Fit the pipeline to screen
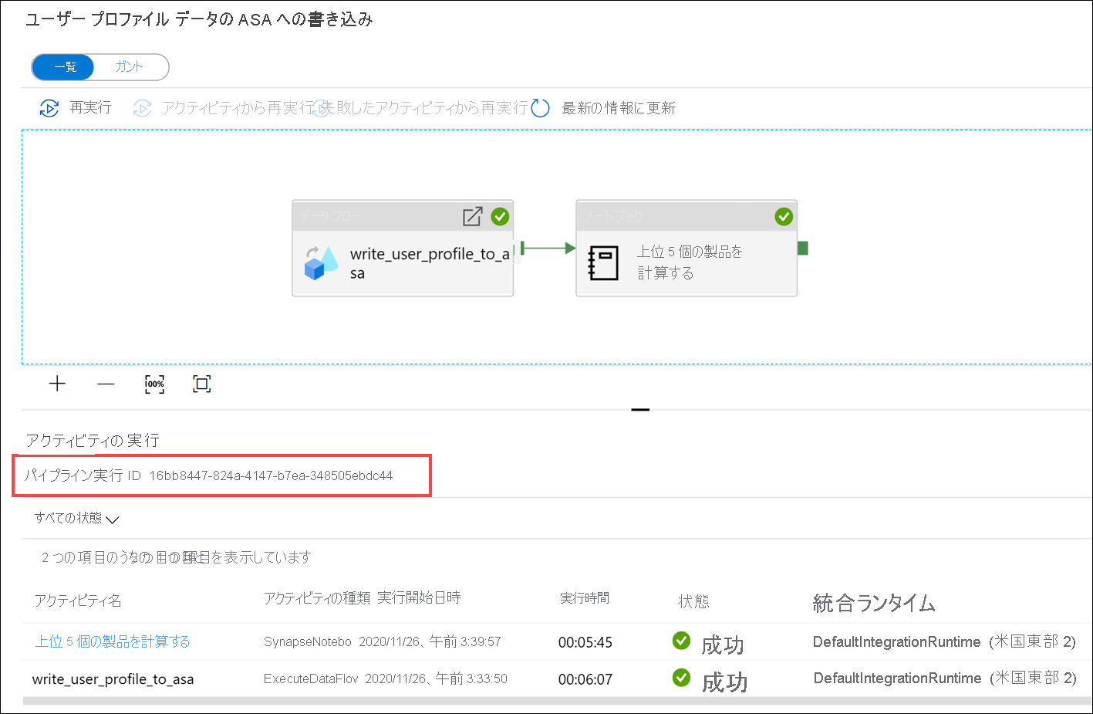 tap(201, 384)
